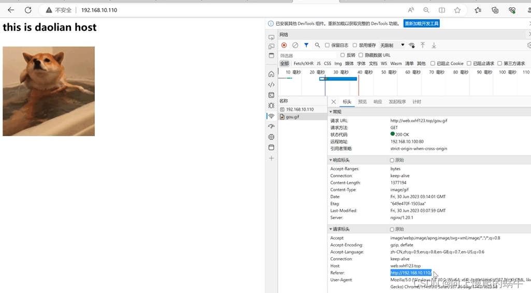The height and width of the screenshot is (293, 531).
Task: Go back using the browser back arrow
Action: tap(11, 10)
